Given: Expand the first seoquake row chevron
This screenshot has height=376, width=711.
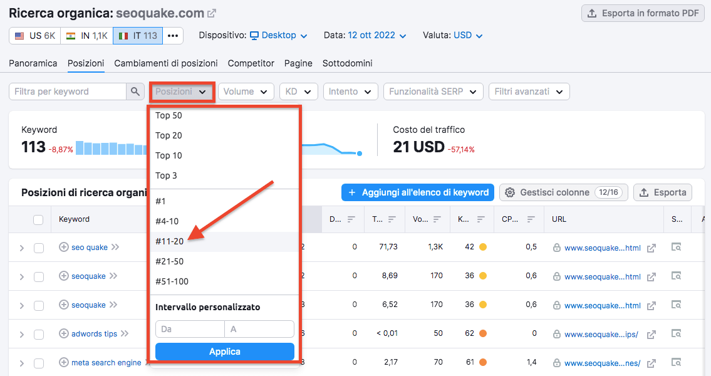Looking at the screenshot, I should click(x=22, y=276).
